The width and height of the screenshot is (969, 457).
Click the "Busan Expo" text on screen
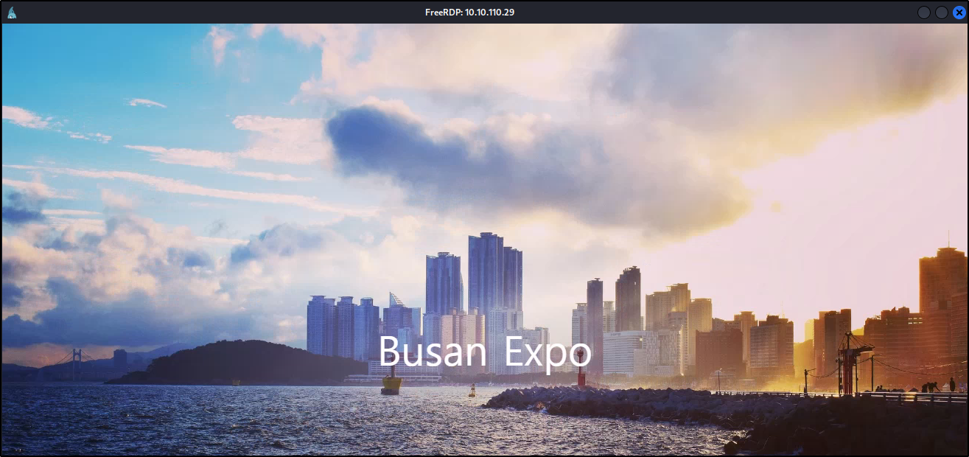[x=484, y=352]
